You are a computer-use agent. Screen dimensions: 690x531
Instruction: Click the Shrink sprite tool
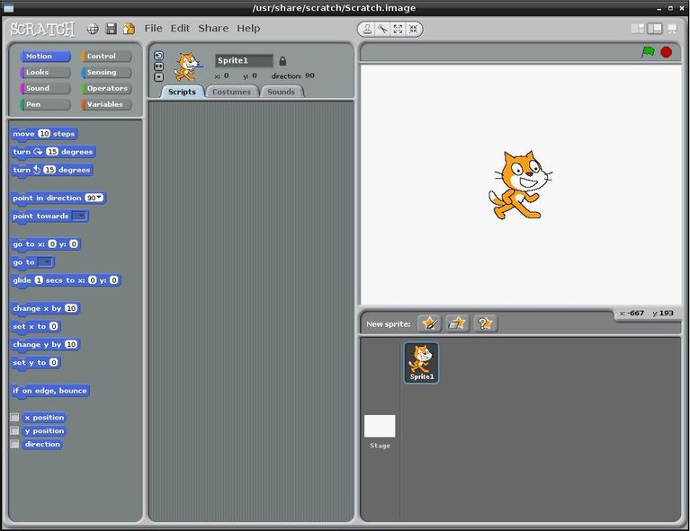(x=413, y=29)
